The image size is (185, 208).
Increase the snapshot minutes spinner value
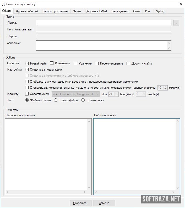pos(165,87)
